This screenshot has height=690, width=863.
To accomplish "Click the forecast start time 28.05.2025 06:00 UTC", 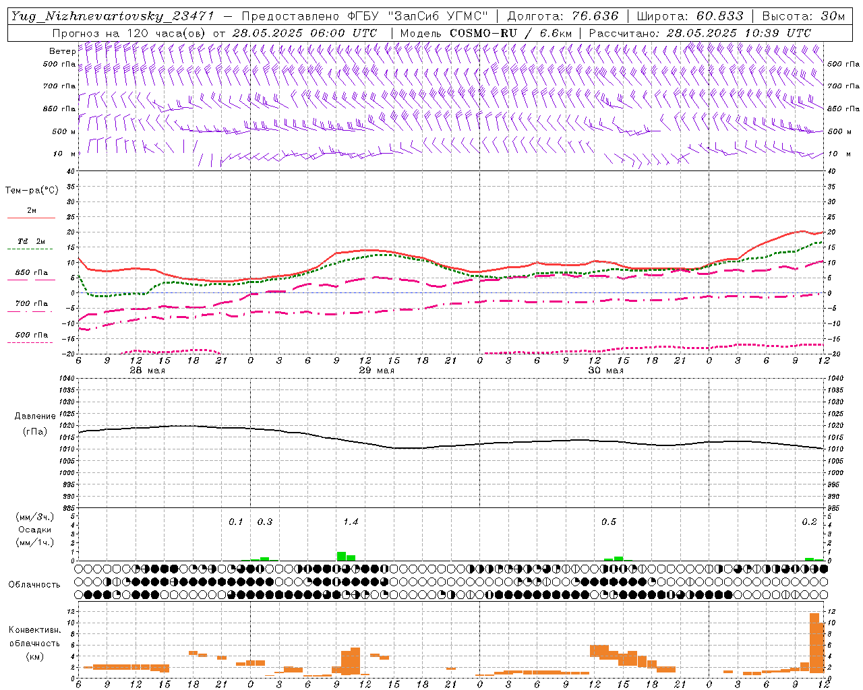I will [304, 33].
